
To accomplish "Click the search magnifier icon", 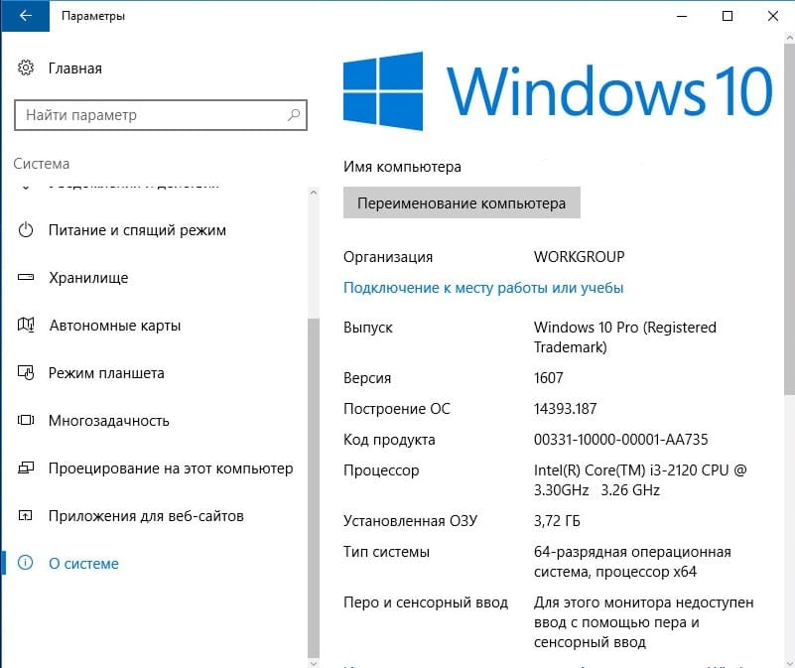I will (x=294, y=115).
